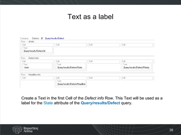Image resolution: width=181 pixels, height=135 pixels.
Task: Click the bold 'Query/results/Defect' link in description
Action: [x=100, y=103]
